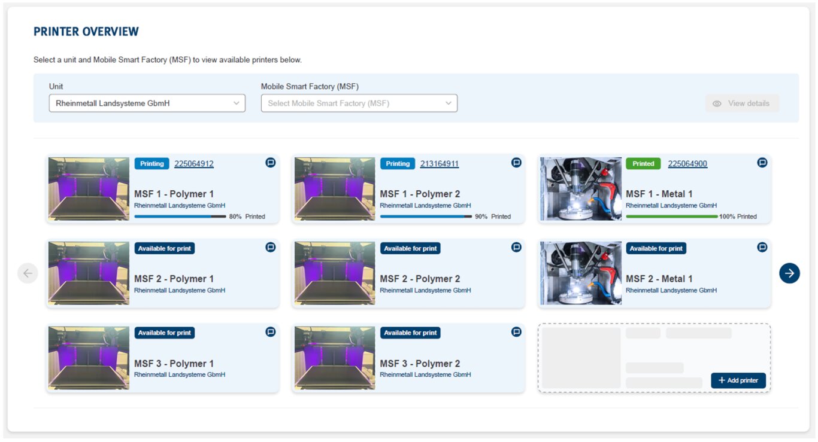The height and width of the screenshot is (442, 818).
Task: Open comment icon on MSF 1 - Metal 1
Action: click(762, 163)
